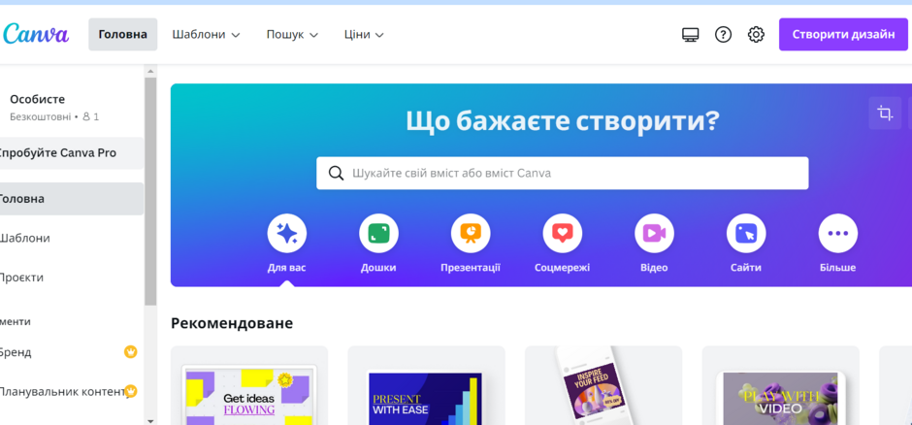Open Проєкти in the left sidebar
The height and width of the screenshot is (425, 912).
point(72,278)
